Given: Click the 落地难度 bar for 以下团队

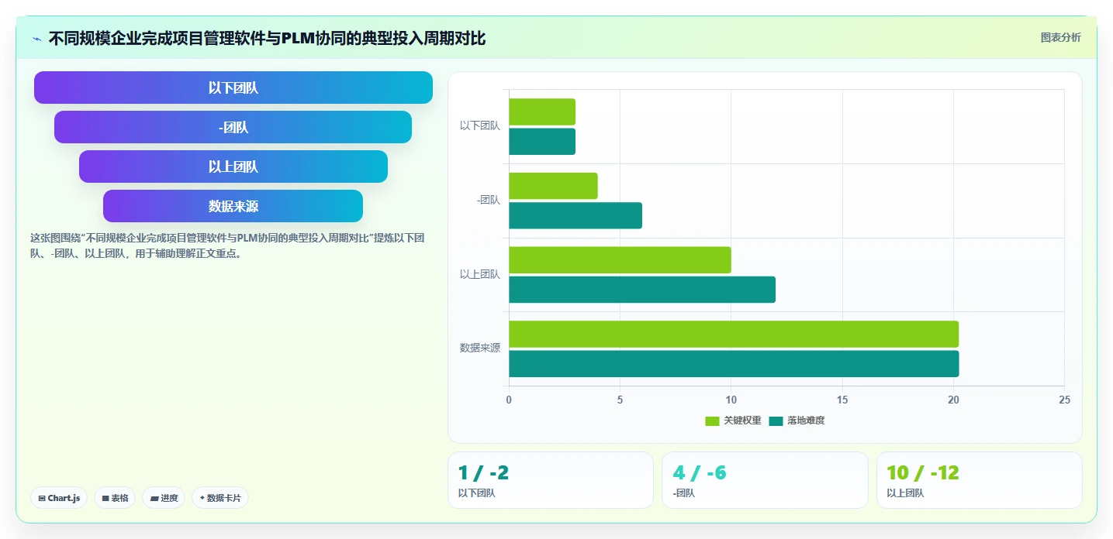Looking at the screenshot, I should (x=542, y=142).
